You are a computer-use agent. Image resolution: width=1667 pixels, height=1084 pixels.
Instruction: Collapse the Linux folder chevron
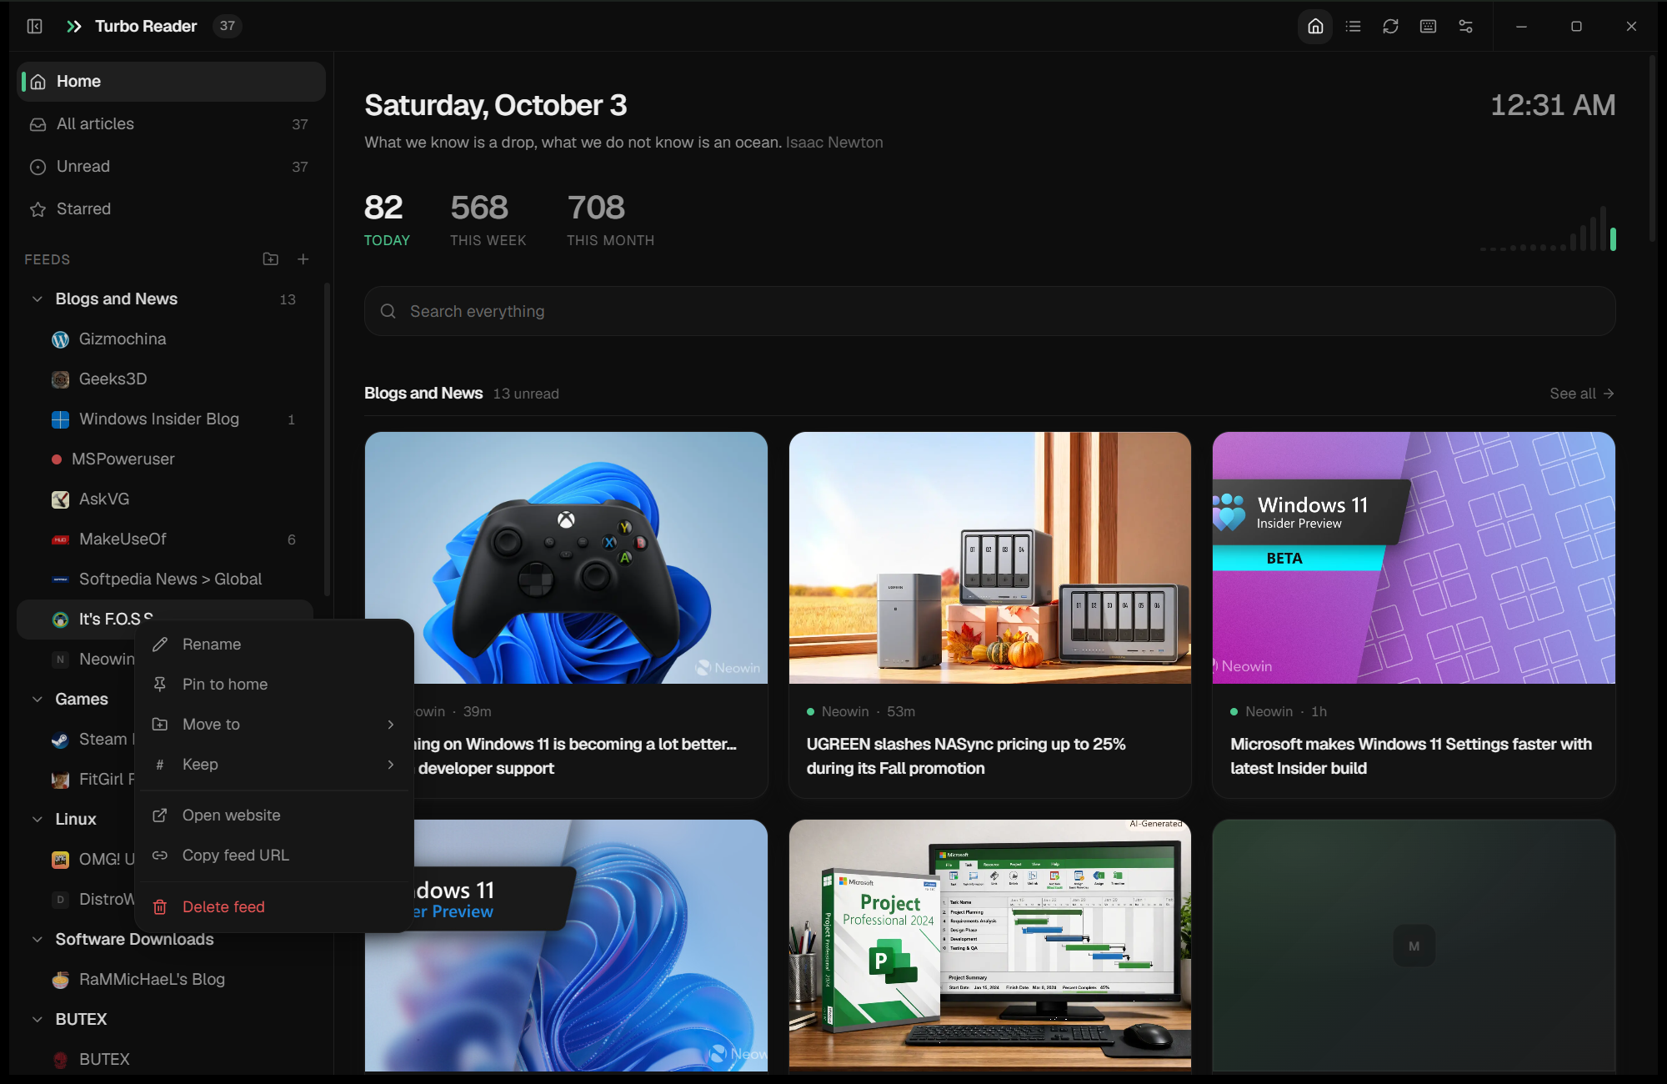(x=37, y=819)
